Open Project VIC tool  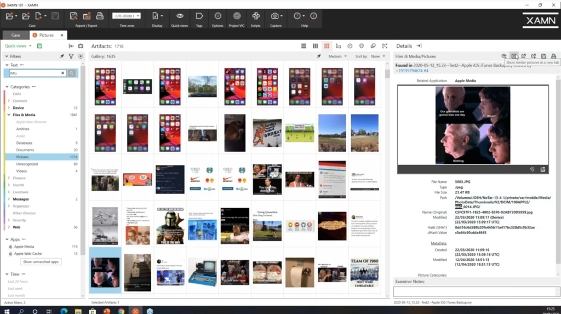pyautogui.click(x=237, y=16)
